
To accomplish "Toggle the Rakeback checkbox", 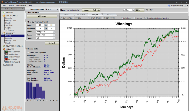I will (x=122, y=18).
